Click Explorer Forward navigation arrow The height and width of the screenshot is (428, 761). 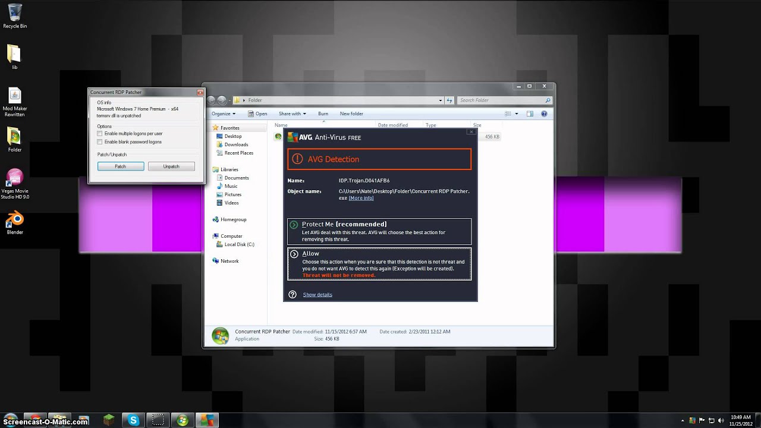pos(222,100)
